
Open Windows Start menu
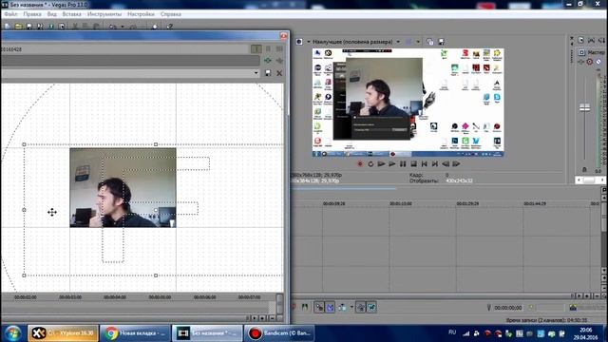click(12, 333)
